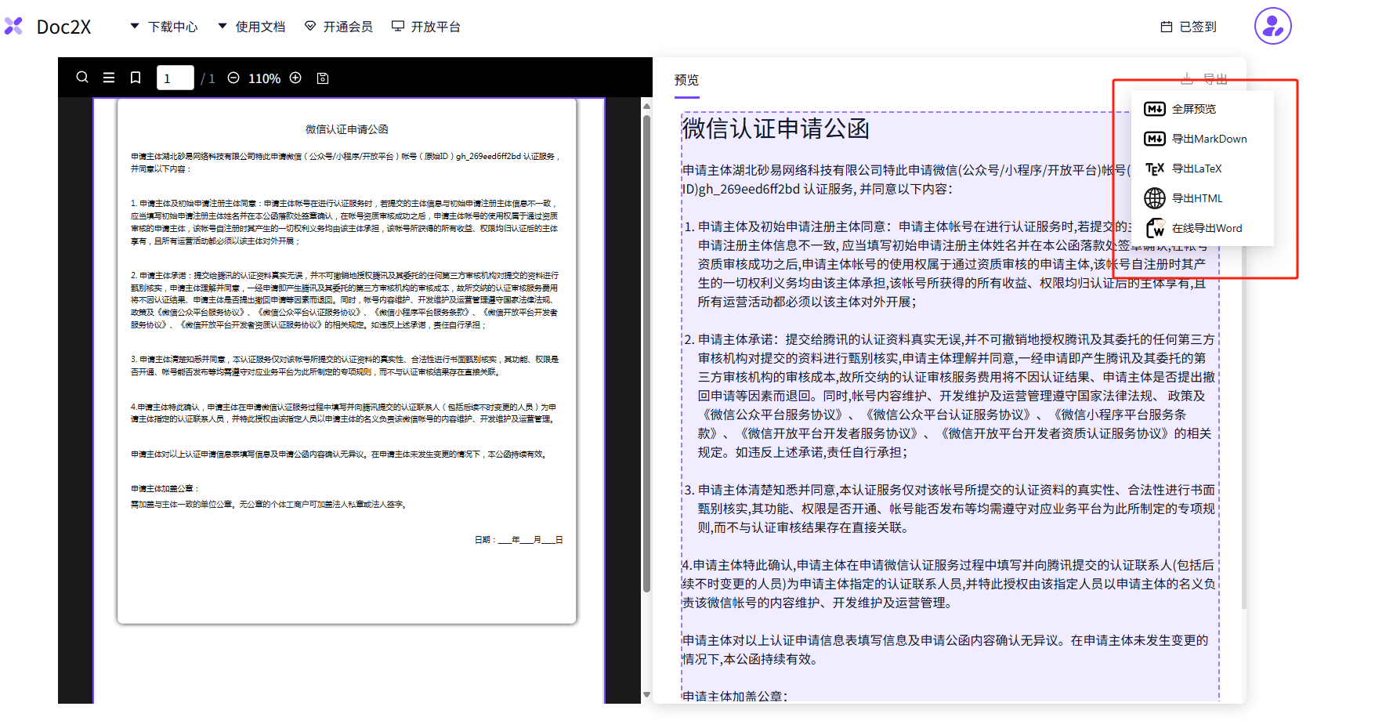Click the 导出MarkDown icon
Screen dimensions: 1393x728
[1155, 139]
